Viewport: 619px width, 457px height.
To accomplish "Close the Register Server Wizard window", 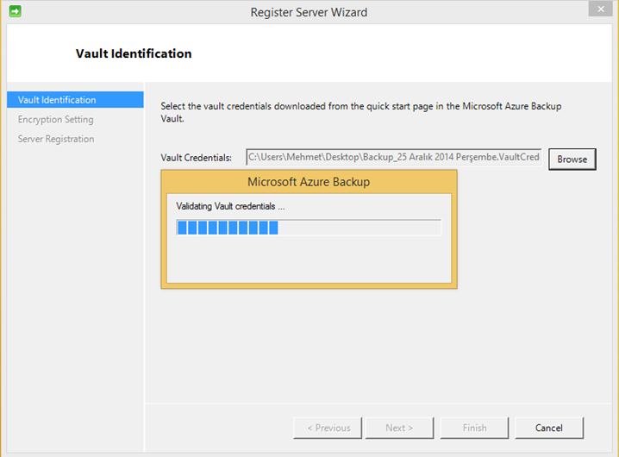I will (x=600, y=9).
